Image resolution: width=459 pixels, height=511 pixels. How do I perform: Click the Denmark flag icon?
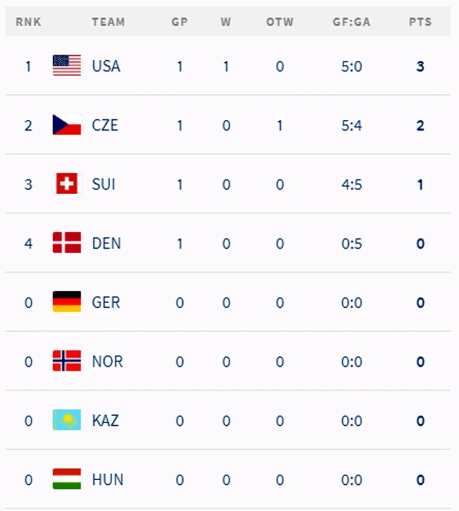(x=67, y=243)
